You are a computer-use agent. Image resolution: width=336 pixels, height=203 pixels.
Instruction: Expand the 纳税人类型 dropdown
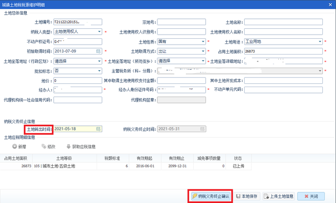point(99,31)
